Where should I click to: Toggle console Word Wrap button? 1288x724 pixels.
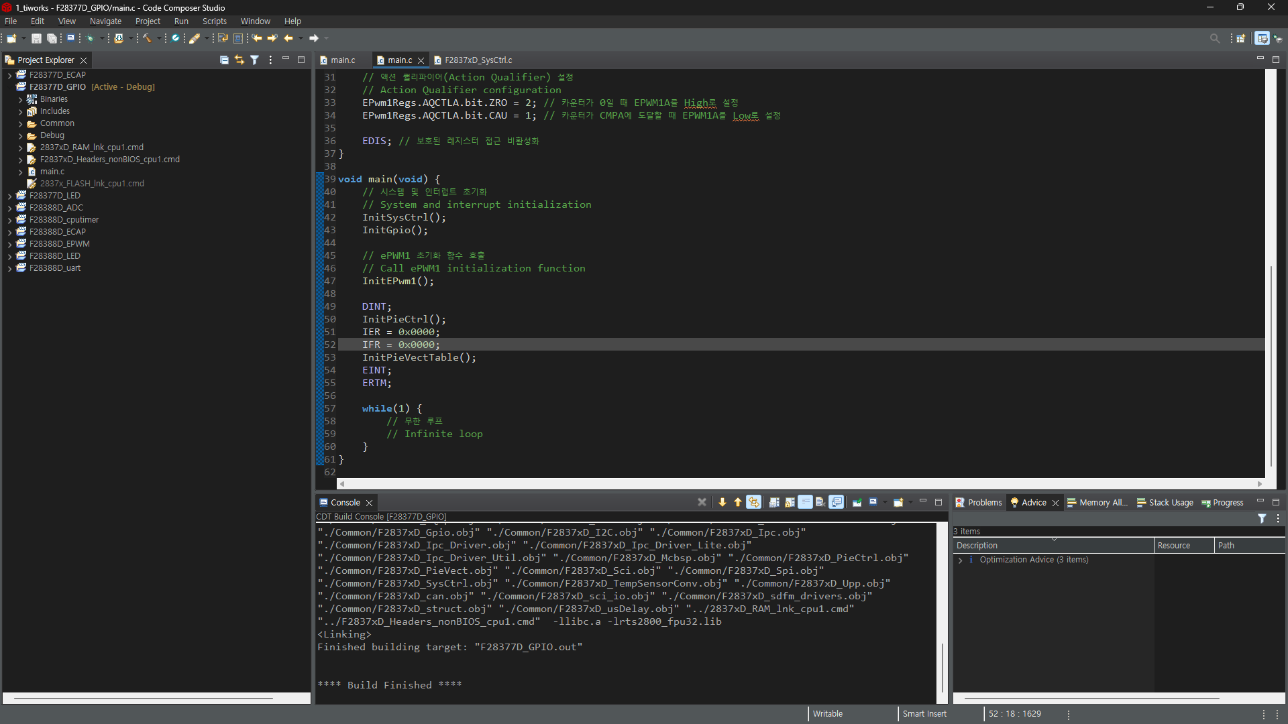[x=805, y=502]
